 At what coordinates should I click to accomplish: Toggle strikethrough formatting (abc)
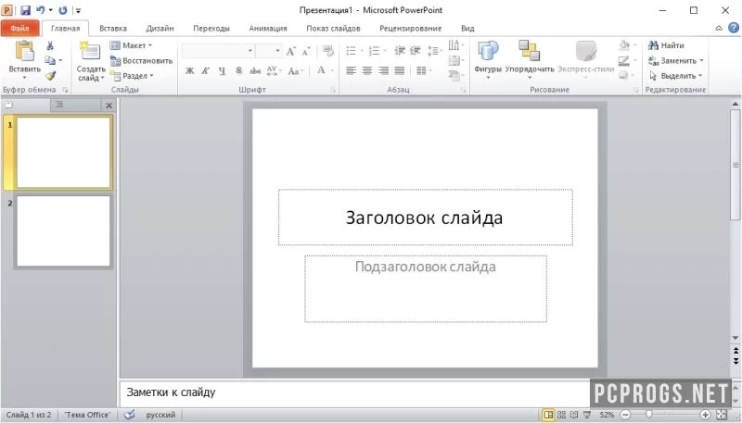pos(255,71)
